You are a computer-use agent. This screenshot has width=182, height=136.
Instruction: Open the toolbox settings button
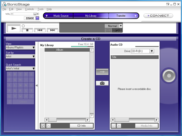point(102,83)
